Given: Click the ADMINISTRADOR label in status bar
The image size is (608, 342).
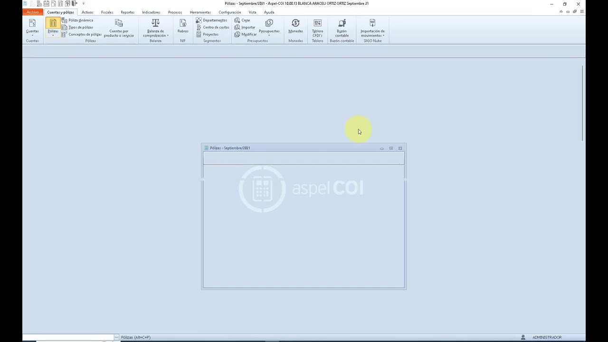Looking at the screenshot, I should pos(547,337).
